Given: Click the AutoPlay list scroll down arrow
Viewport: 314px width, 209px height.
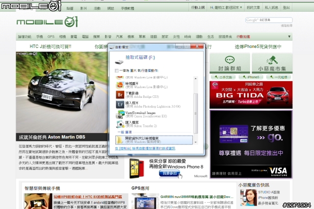Looking at the screenshot, I should coord(196,142).
